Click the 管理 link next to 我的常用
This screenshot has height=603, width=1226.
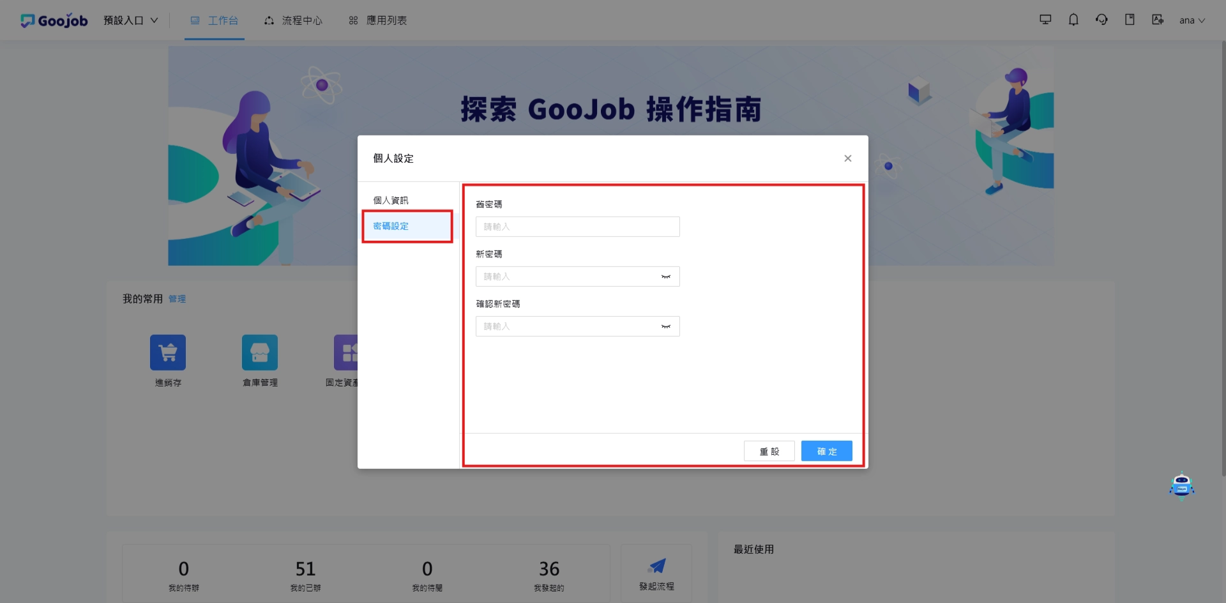click(178, 299)
